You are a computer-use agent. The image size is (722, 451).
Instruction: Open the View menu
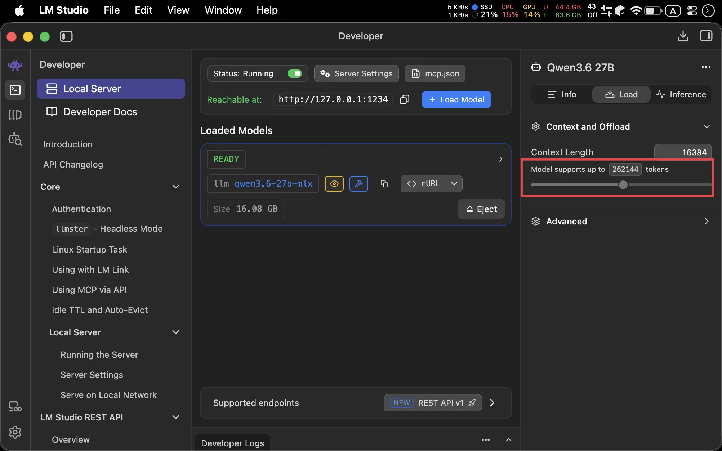pyautogui.click(x=178, y=10)
